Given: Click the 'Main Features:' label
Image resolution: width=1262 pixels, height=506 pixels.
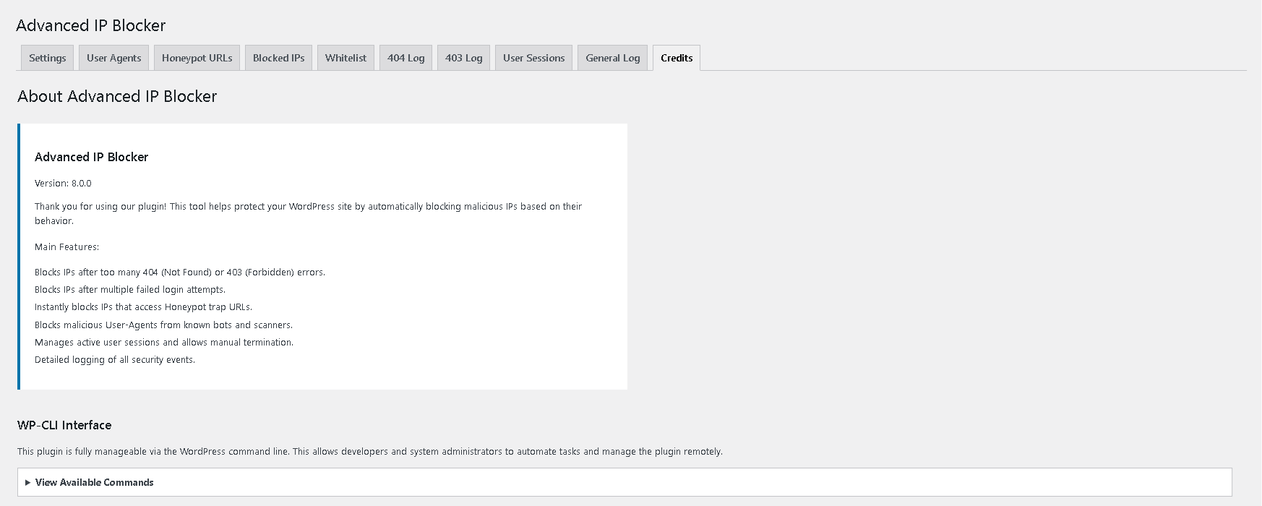Looking at the screenshot, I should pos(67,247).
